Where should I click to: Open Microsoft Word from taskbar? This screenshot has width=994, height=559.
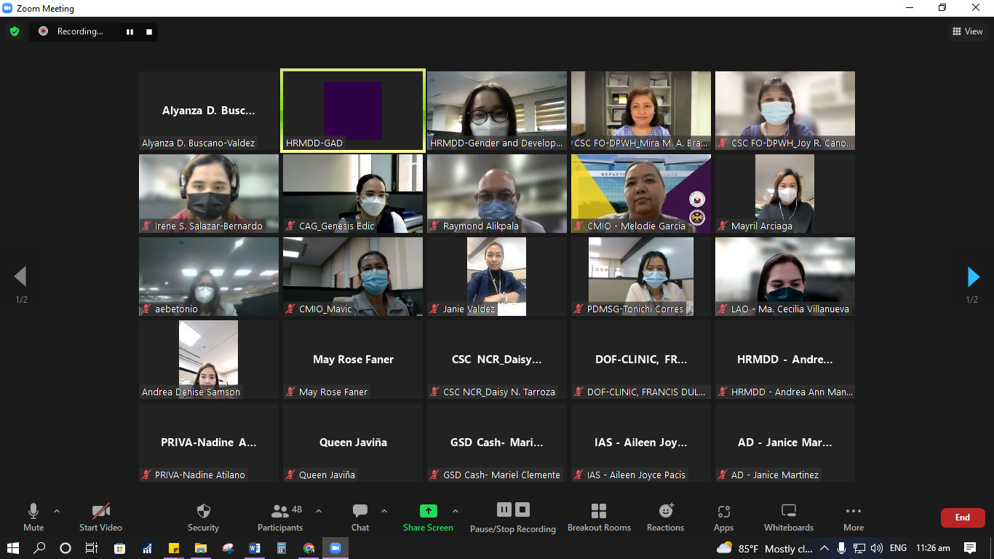[x=255, y=548]
